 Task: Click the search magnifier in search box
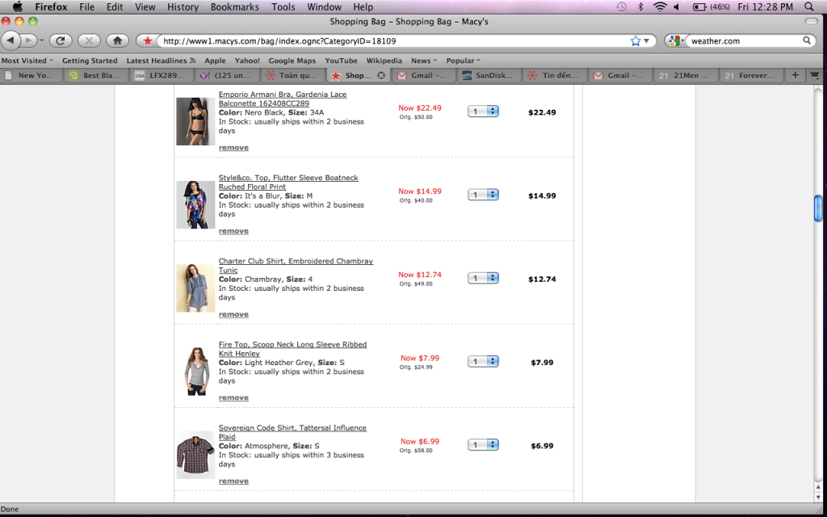(807, 40)
